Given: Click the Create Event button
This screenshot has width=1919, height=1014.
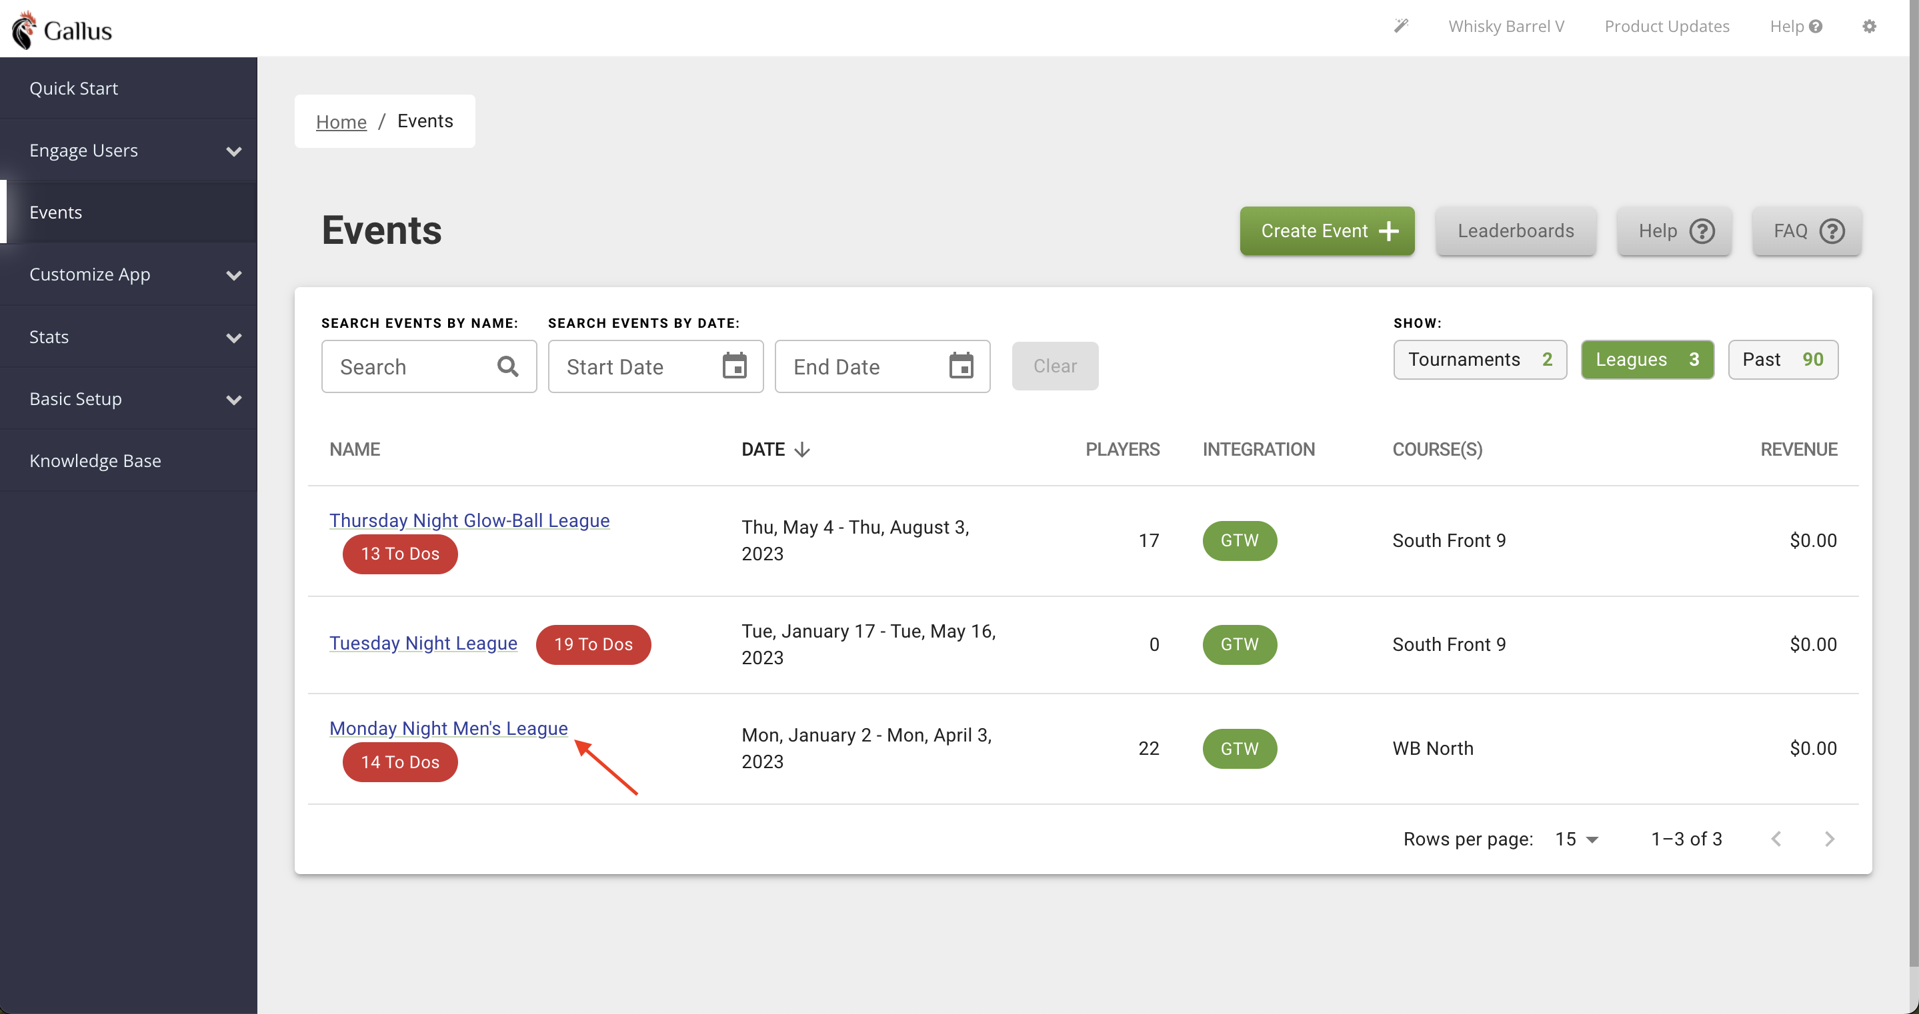Looking at the screenshot, I should pos(1327,231).
